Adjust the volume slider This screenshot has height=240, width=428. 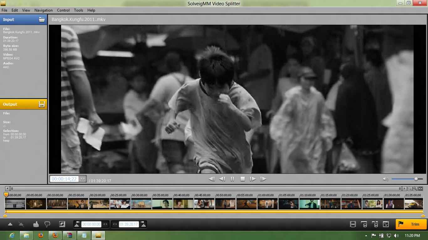[x=407, y=179]
